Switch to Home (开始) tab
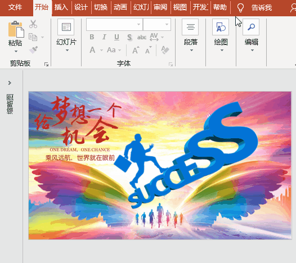 pyautogui.click(x=42, y=7)
